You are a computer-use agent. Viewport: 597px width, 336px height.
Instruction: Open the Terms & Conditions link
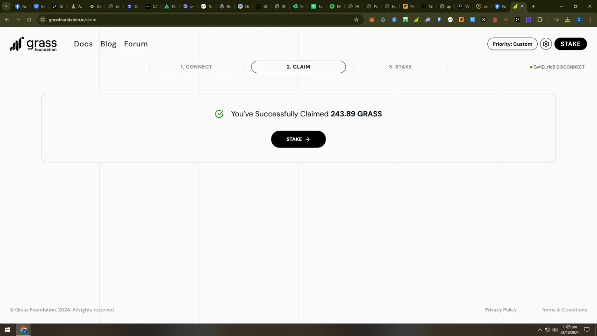tap(564, 310)
